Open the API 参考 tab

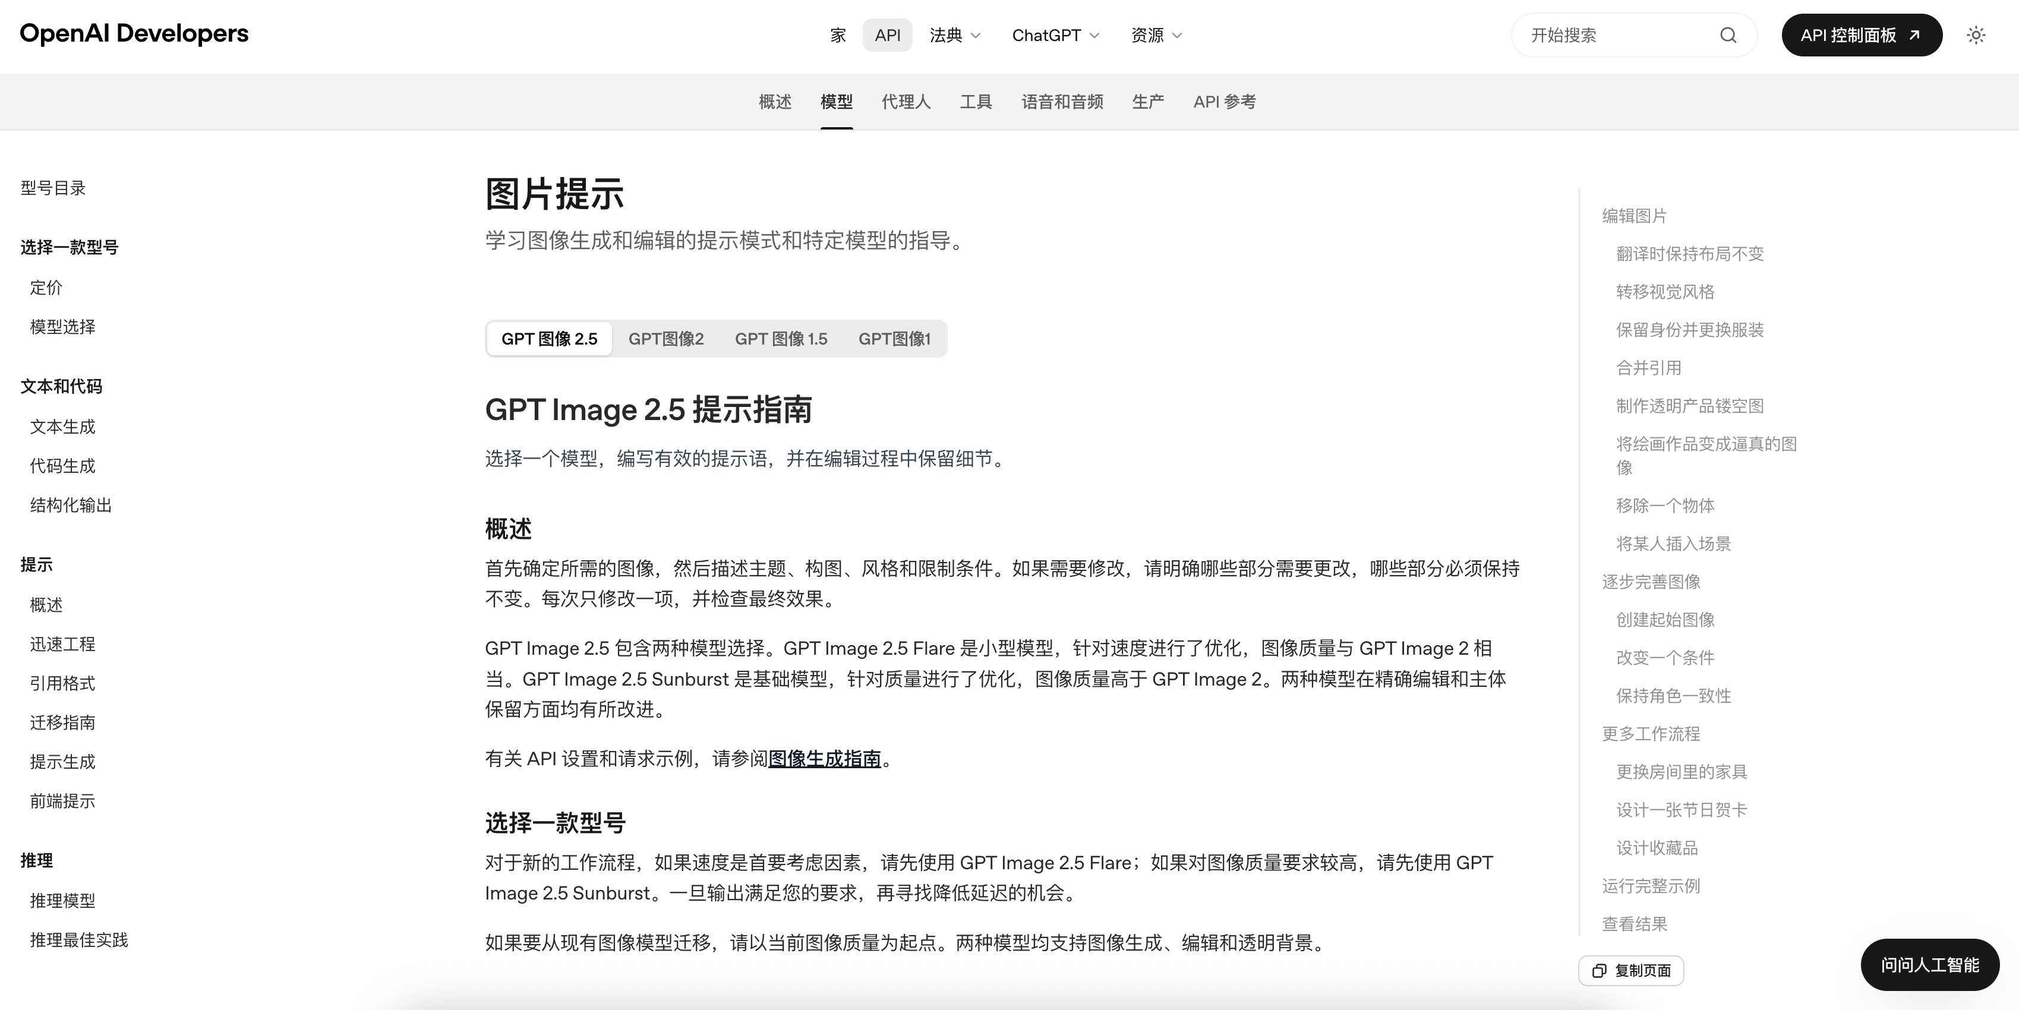1224,102
